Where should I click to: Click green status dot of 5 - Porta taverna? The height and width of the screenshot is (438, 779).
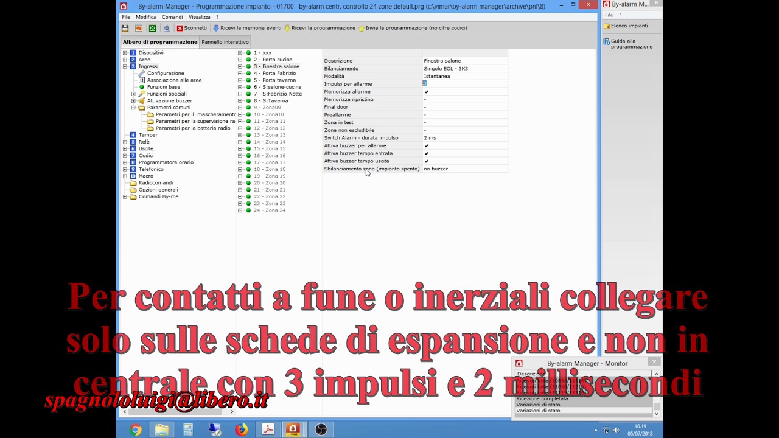(248, 80)
